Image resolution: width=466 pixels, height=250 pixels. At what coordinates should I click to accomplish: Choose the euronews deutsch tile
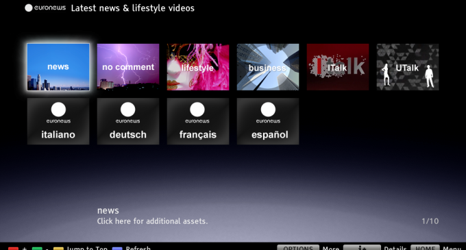(128, 121)
